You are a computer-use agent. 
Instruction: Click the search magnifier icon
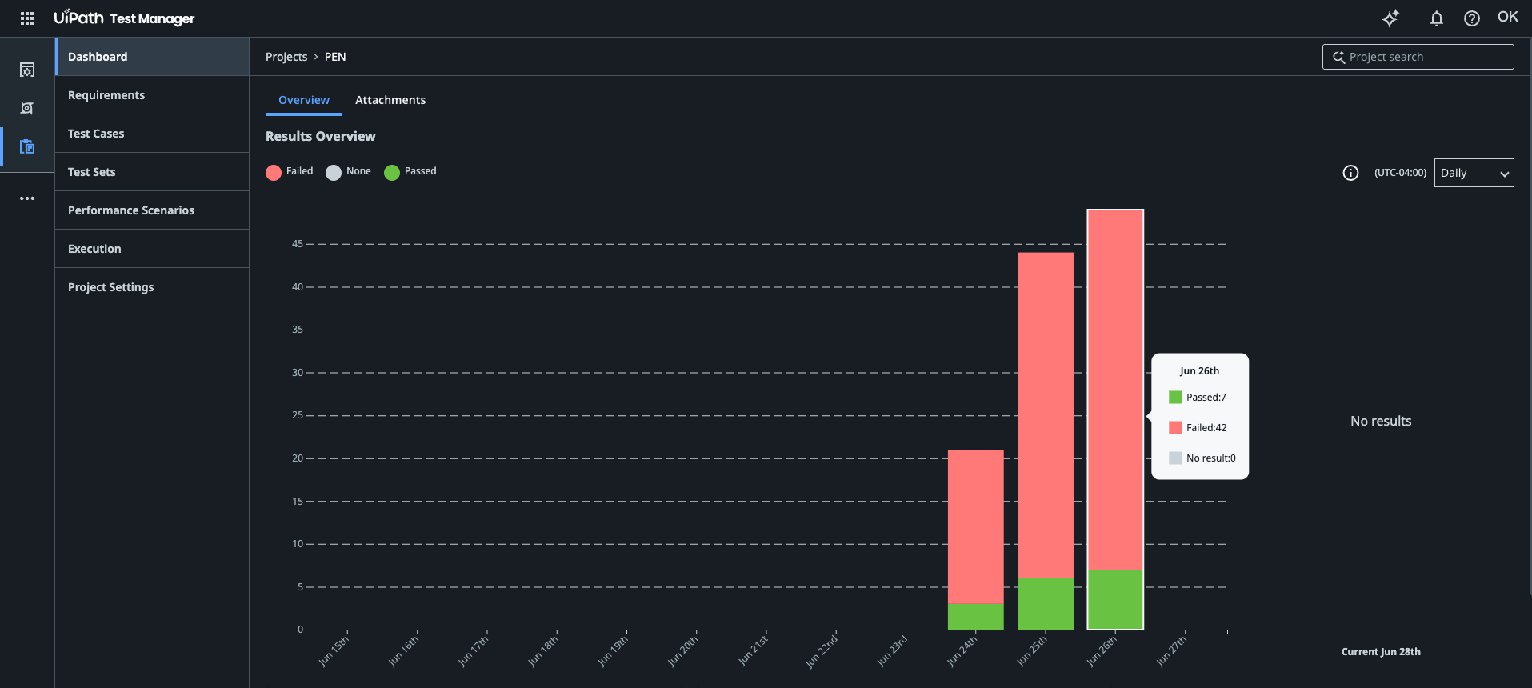(1338, 57)
